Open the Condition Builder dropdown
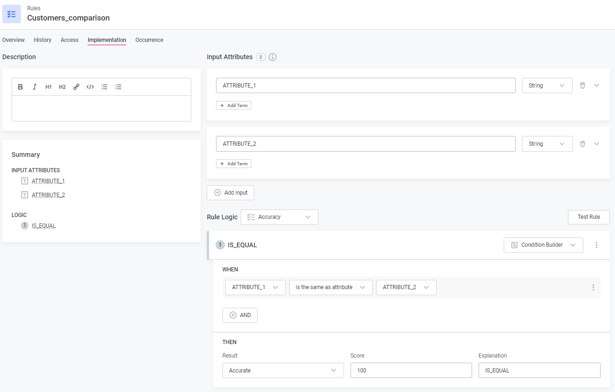This screenshot has height=392, width=615. click(543, 245)
